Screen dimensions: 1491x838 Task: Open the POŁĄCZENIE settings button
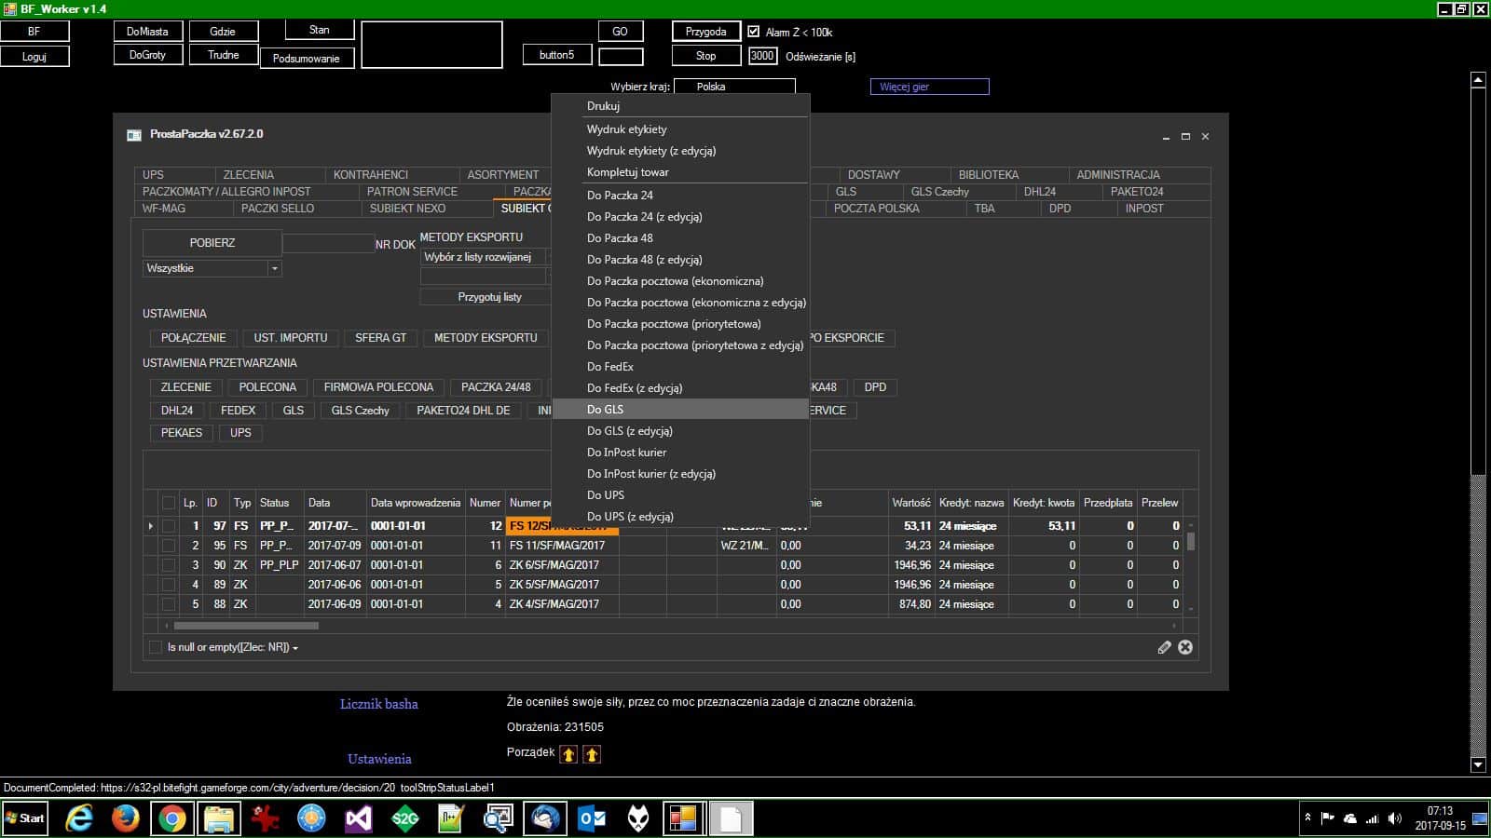[x=193, y=338]
